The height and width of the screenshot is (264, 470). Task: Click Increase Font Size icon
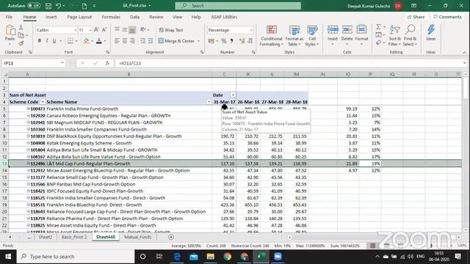click(x=96, y=29)
